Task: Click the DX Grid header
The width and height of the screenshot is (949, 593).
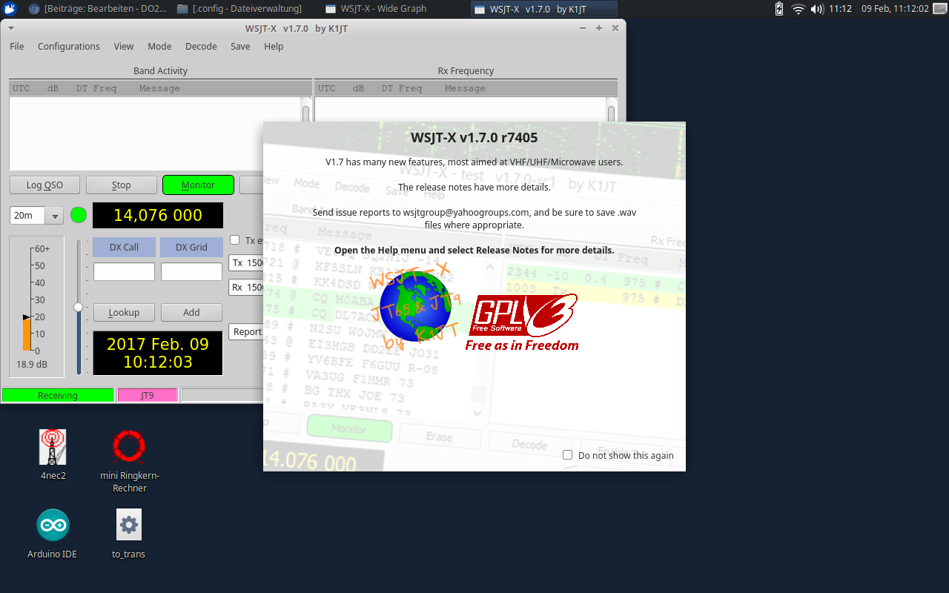Action: pyautogui.click(x=191, y=248)
